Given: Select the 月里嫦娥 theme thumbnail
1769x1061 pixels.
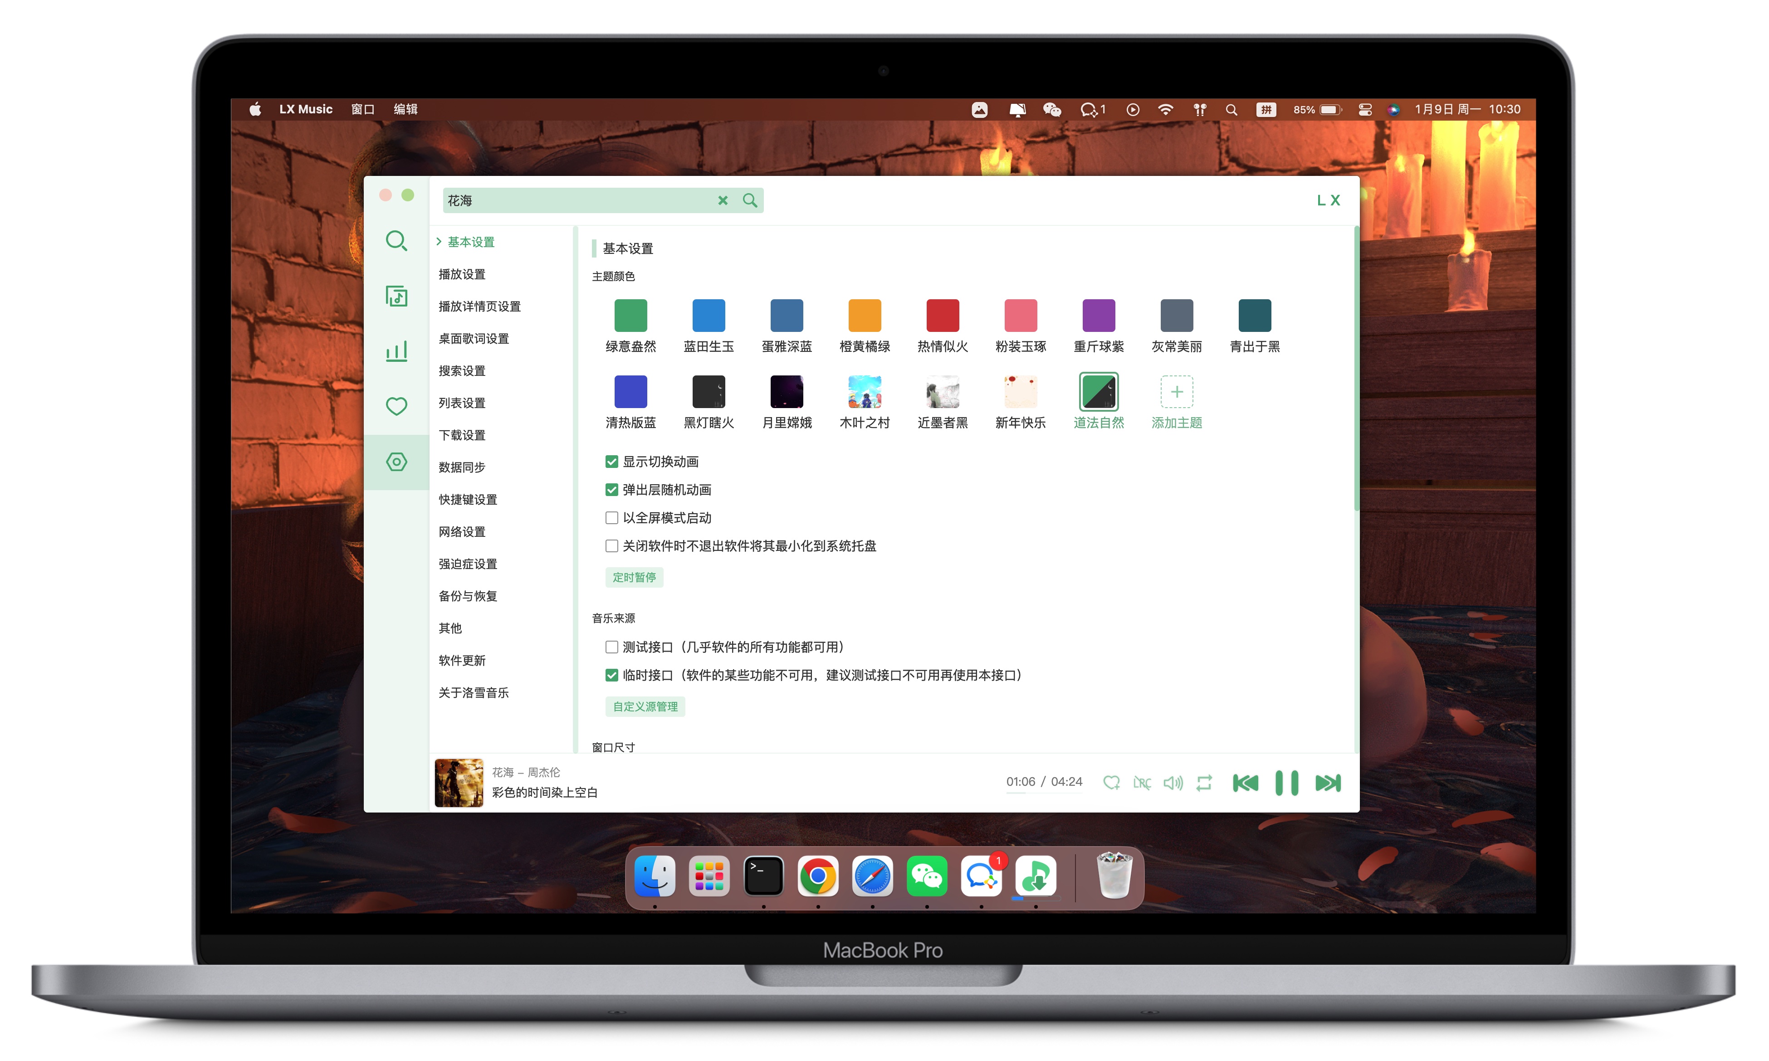Looking at the screenshot, I should 787,392.
